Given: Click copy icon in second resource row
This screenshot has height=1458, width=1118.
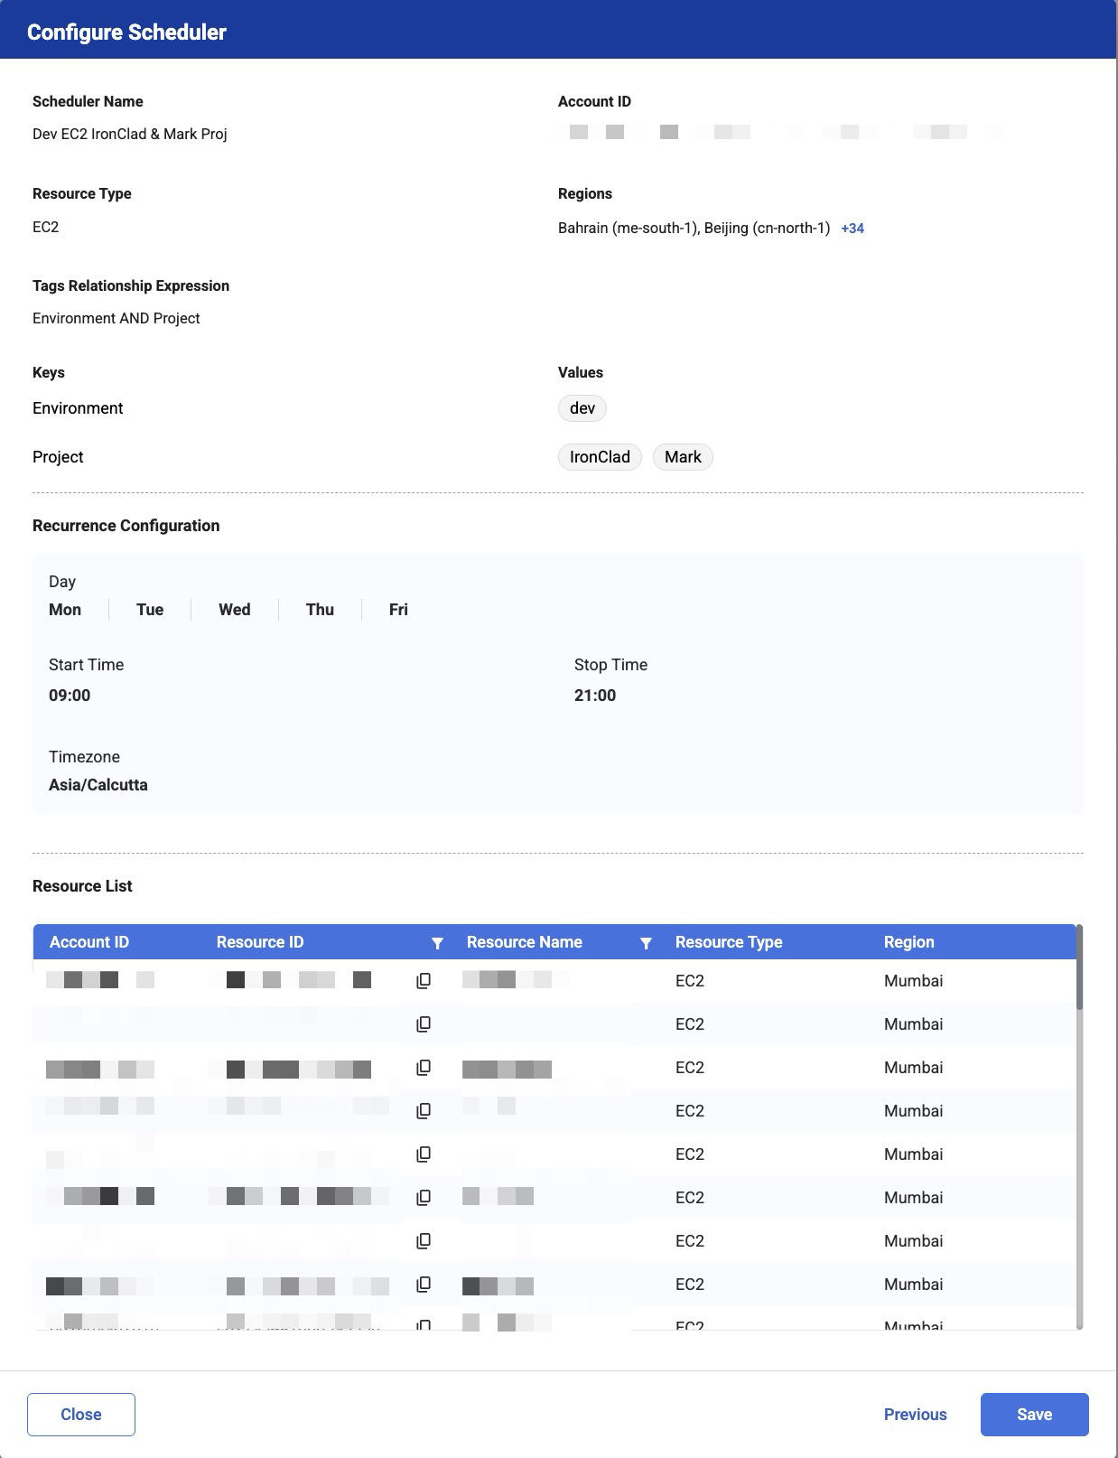Looking at the screenshot, I should (x=423, y=1024).
